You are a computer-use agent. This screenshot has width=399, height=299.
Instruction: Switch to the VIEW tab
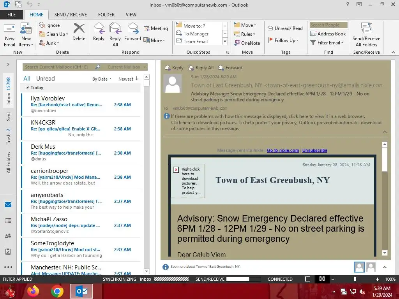click(x=131, y=14)
